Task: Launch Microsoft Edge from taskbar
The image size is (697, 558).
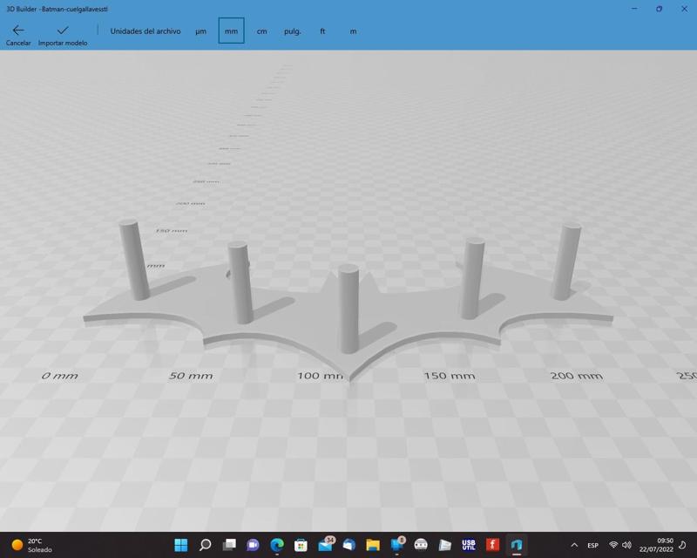Action: click(x=277, y=545)
